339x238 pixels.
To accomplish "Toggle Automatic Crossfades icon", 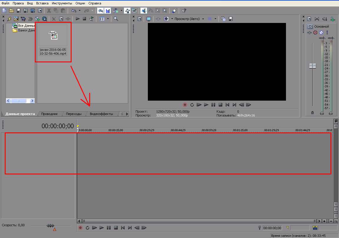I will coord(108,11).
